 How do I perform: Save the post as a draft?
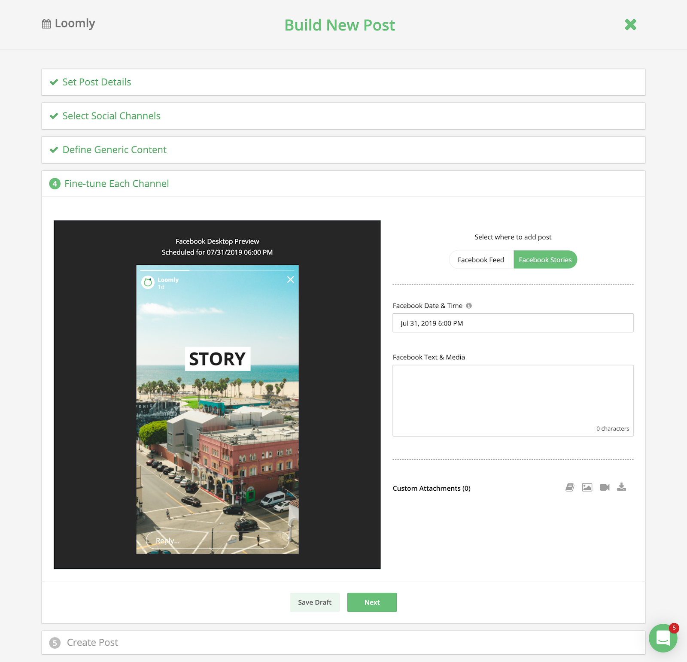315,602
